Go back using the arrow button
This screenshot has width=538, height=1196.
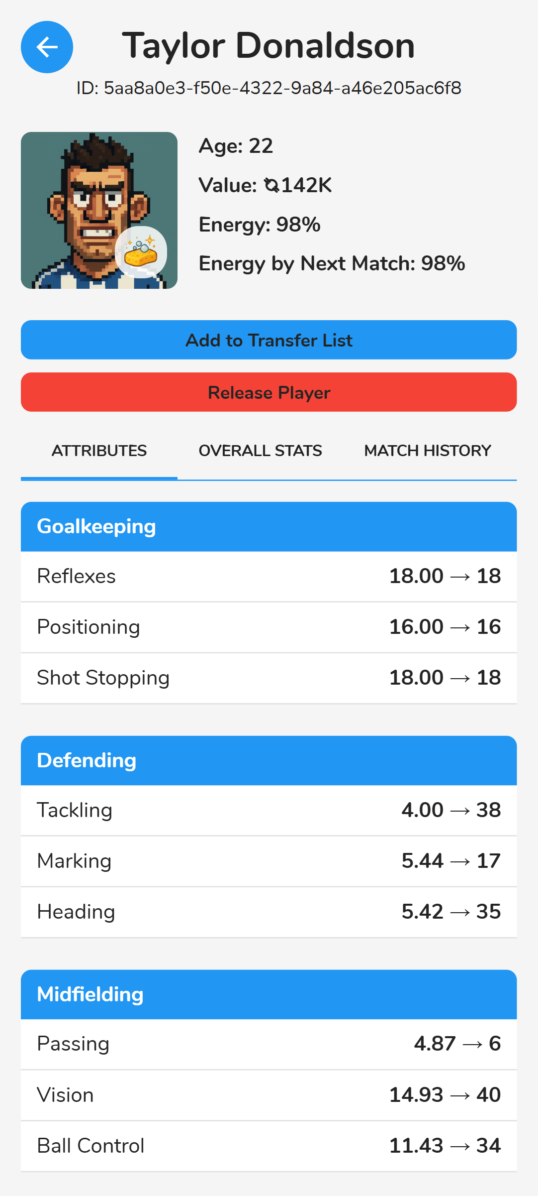47,47
